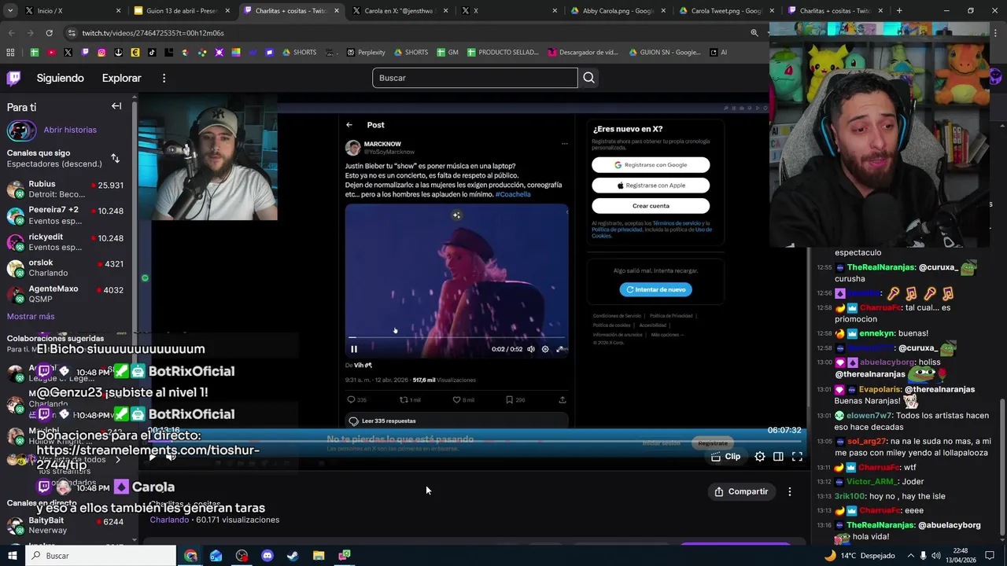1007x566 pixels.
Task: Open the Windows notification center
Action: pyautogui.click(x=990, y=556)
